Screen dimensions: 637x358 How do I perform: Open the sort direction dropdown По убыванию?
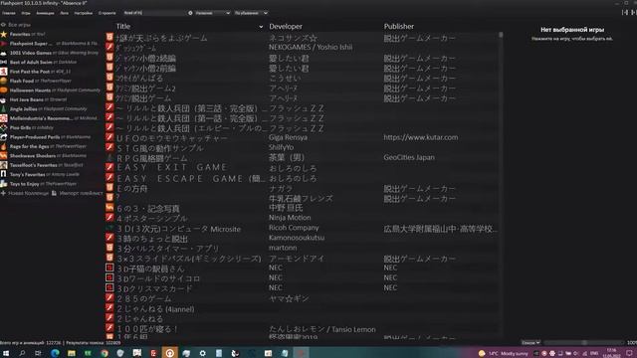pos(251,13)
